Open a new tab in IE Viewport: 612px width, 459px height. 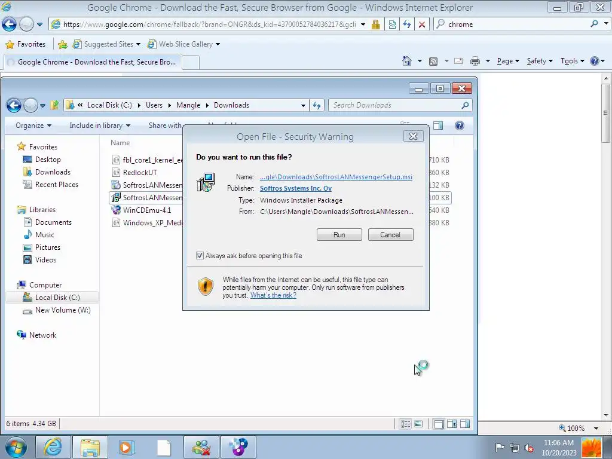pos(191,62)
